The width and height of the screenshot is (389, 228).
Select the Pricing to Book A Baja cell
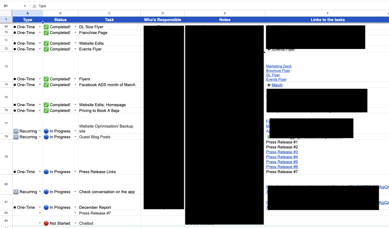[109, 111]
